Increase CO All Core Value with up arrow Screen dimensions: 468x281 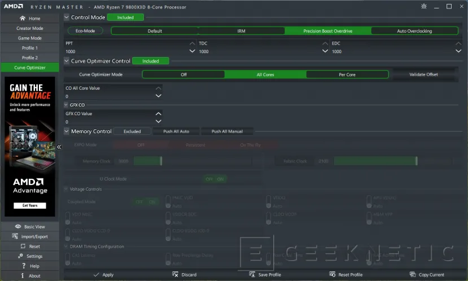coord(159,88)
